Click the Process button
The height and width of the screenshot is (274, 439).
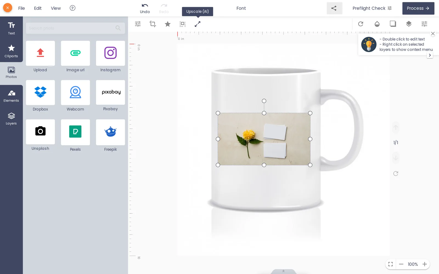tap(418, 8)
